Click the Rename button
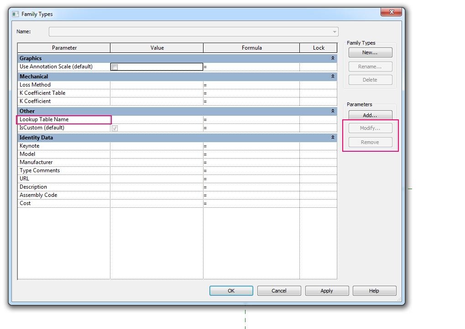 [x=370, y=66]
